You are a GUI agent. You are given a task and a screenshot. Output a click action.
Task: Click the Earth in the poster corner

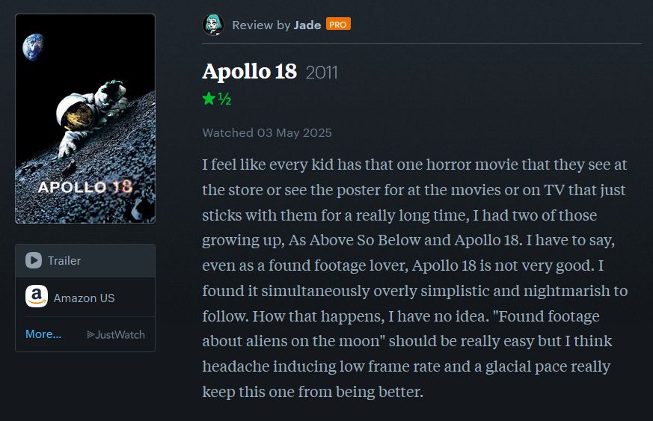pos(33,48)
